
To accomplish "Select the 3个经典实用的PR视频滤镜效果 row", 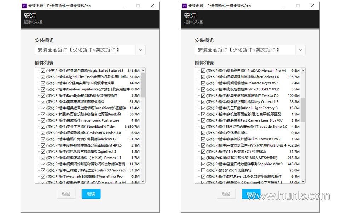I will pyautogui.click(x=90, y=83).
